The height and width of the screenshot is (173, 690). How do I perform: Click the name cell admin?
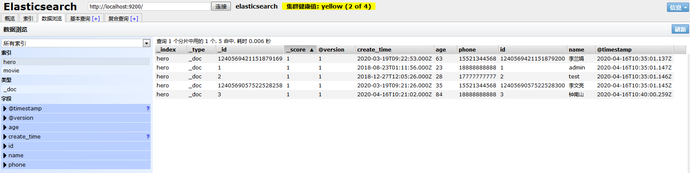click(x=577, y=68)
